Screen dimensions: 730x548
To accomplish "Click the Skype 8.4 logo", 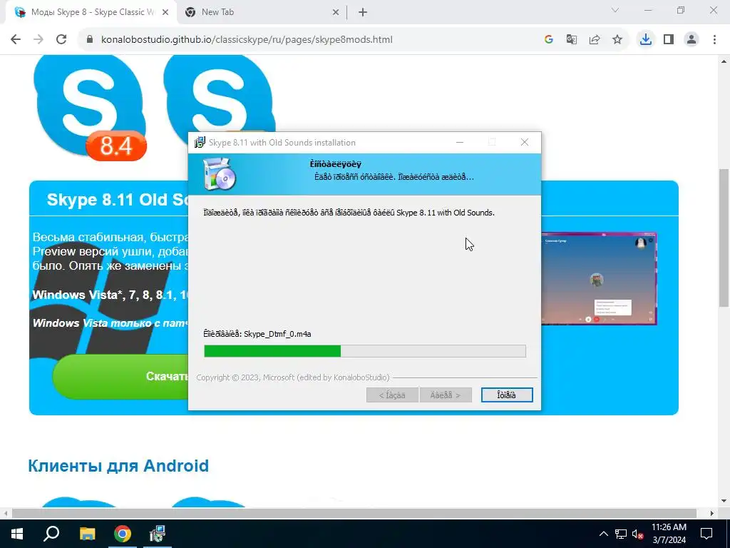I will pos(90,108).
